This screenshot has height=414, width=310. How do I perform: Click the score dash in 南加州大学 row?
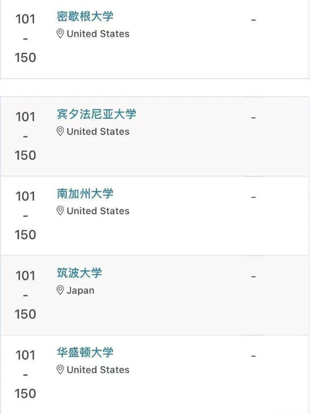point(253,197)
